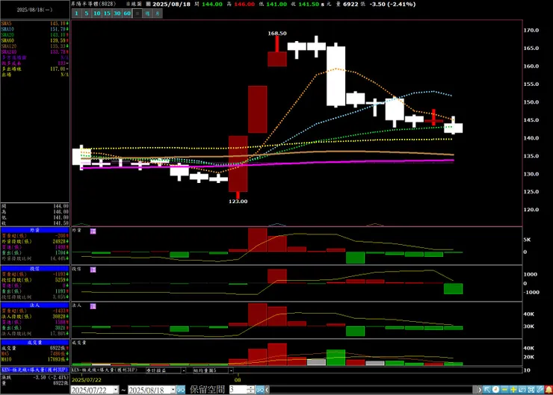Click the SMA60 indicator row

pyautogui.click(x=35, y=40)
